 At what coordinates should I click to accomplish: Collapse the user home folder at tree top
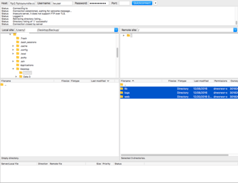(10, 34)
